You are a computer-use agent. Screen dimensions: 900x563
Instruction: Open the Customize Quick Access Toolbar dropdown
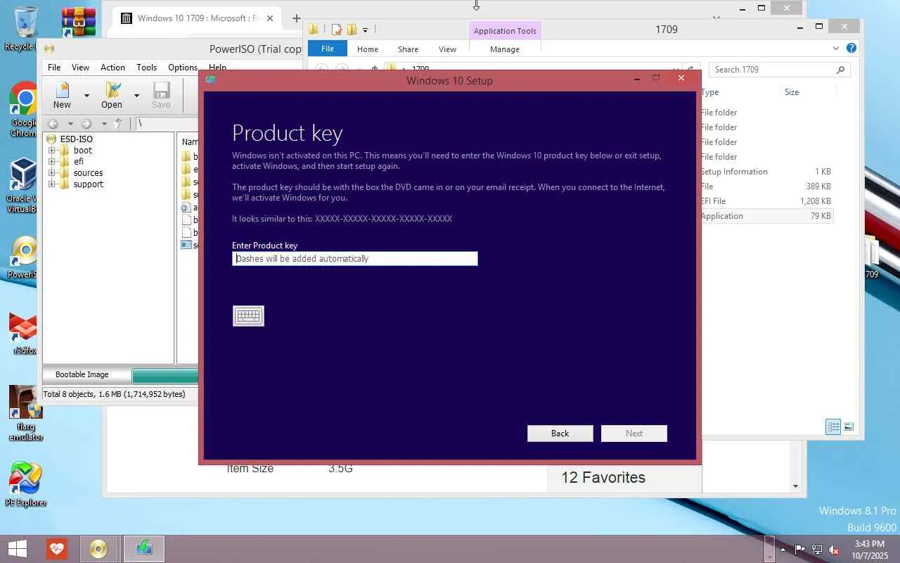click(365, 30)
